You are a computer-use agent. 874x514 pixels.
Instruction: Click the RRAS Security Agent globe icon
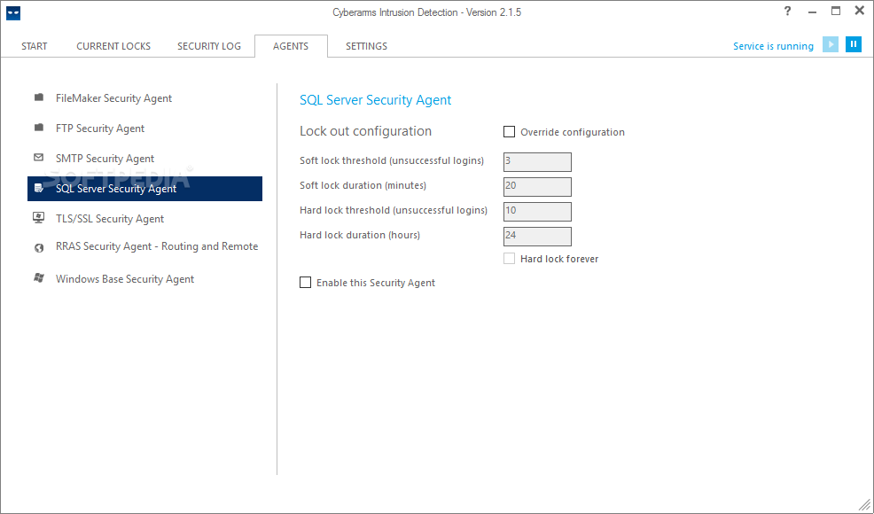[38, 248]
